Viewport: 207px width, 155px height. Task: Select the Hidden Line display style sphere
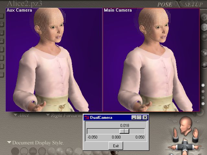pos(42,151)
